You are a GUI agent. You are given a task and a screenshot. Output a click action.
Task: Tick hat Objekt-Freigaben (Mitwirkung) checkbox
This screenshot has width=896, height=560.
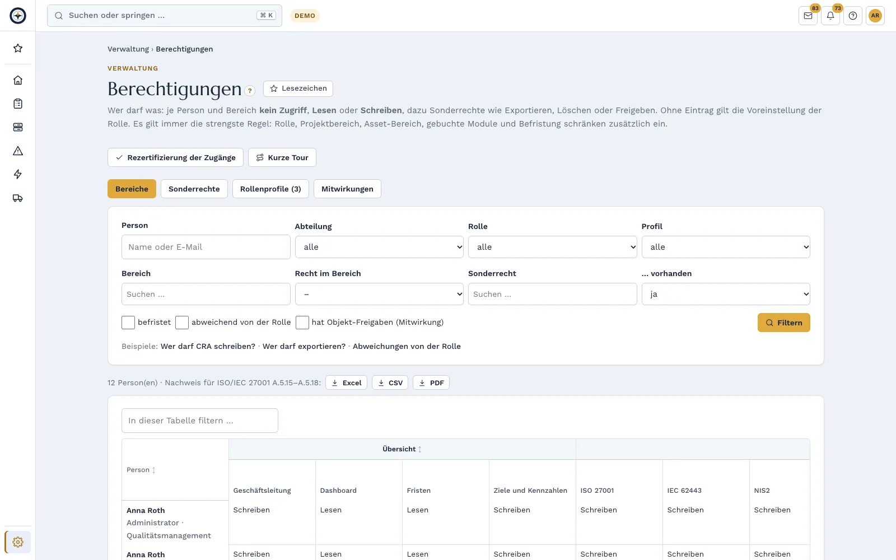point(302,323)
